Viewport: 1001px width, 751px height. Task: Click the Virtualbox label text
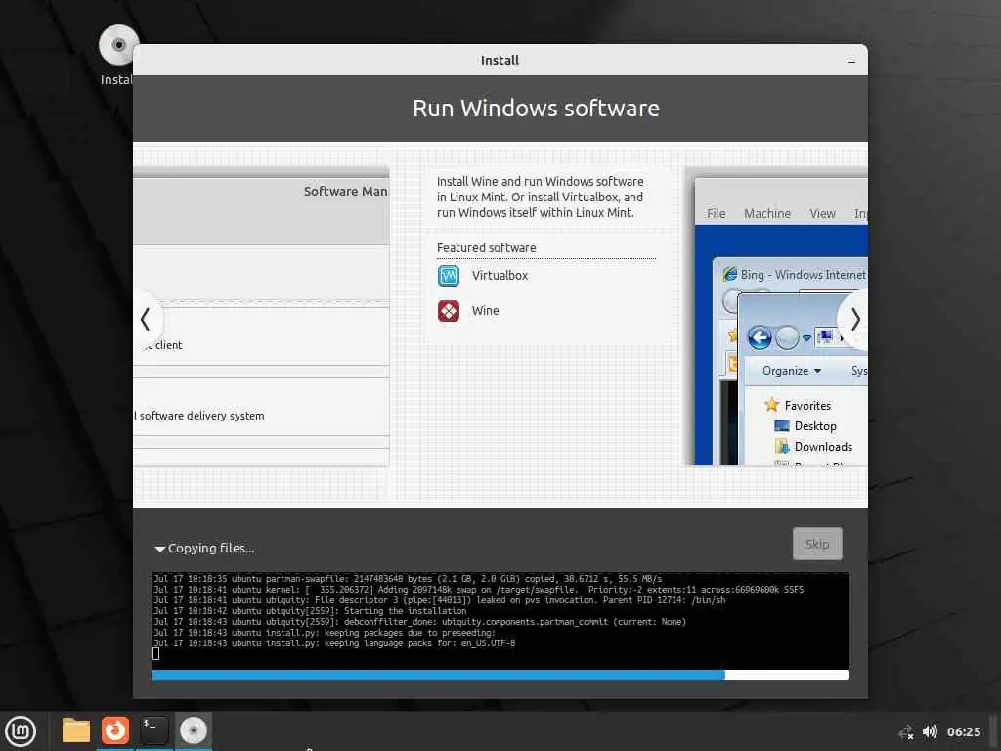pos(500,275)
